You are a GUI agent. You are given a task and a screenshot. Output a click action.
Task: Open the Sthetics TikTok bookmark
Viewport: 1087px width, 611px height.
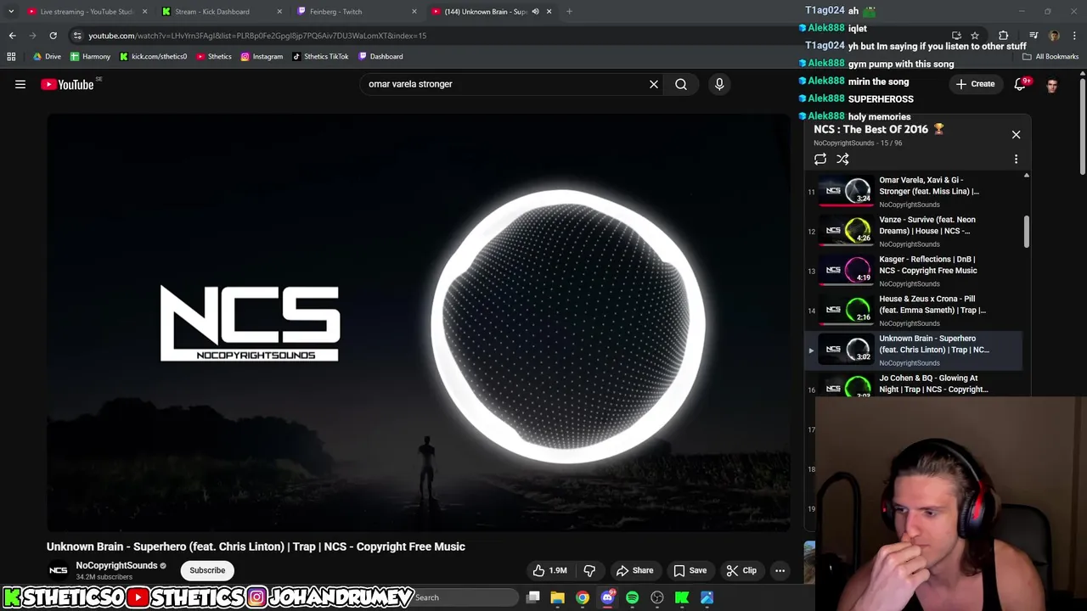point(320,56)
